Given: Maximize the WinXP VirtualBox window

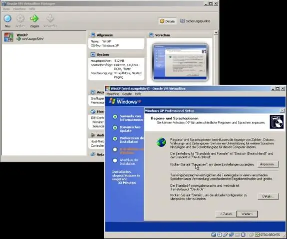Looking at the screenshot, I should click(278, 89).
